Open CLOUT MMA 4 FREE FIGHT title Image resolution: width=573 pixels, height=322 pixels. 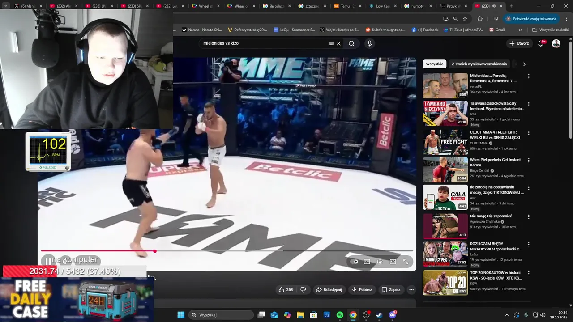[495, 135]
